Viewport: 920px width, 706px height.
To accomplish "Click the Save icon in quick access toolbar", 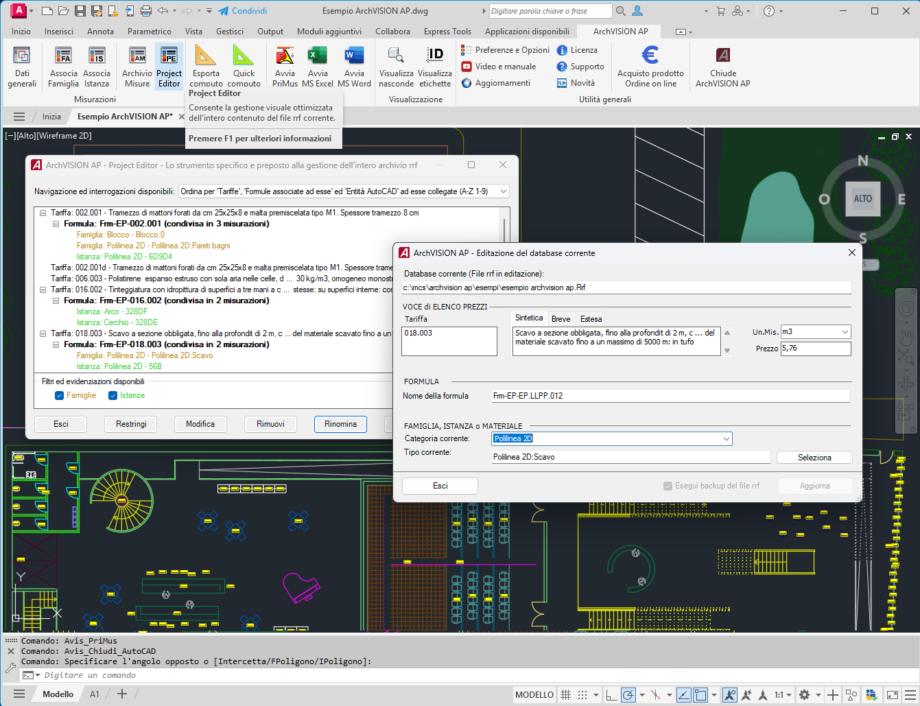I will pos(80,11).
